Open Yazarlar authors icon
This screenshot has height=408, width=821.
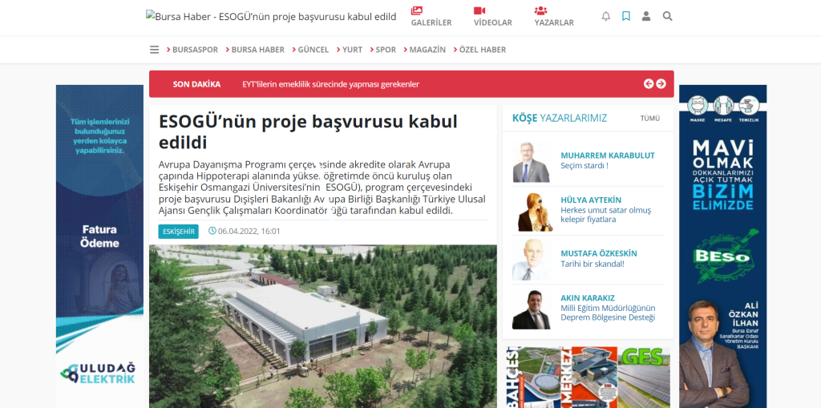[540, 10]
